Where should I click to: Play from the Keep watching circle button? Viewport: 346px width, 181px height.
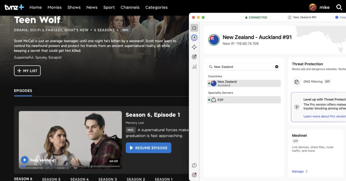(24, 160)
